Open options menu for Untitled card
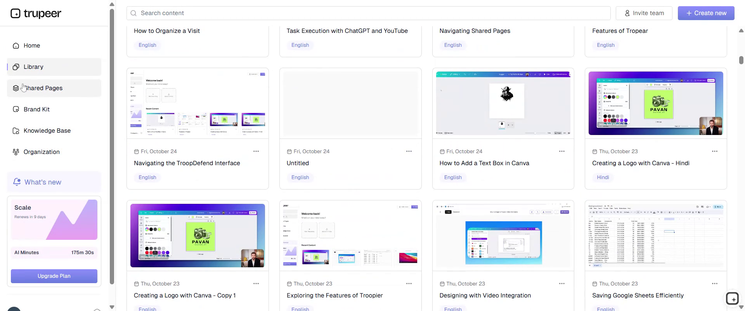Screen dimensions: 745x311 click(x=409, y=151)
